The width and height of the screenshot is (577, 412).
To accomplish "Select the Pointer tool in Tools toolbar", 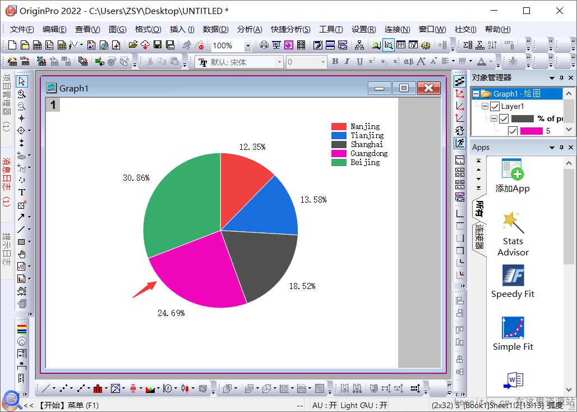I will pyautogui.click(x=22, y=81).
